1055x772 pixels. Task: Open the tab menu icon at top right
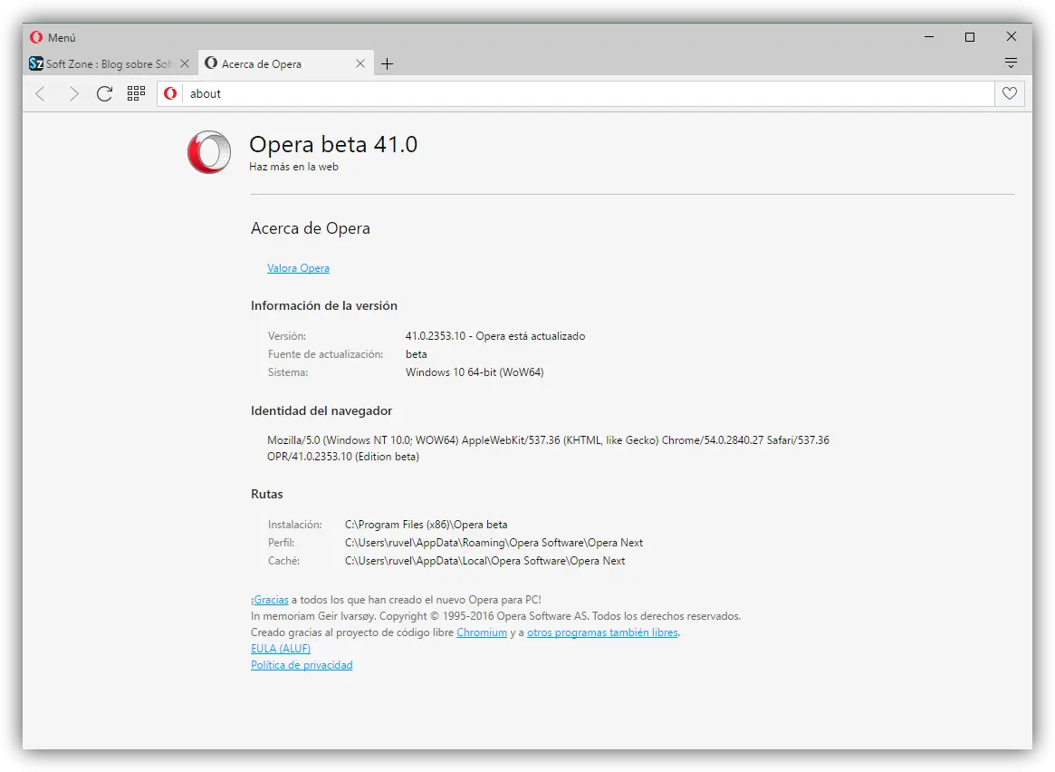[1011, 63]
